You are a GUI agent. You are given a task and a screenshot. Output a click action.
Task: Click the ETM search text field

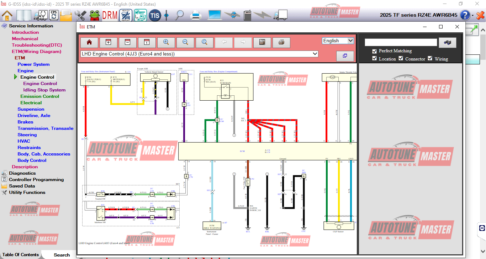[x=401, y=42]
